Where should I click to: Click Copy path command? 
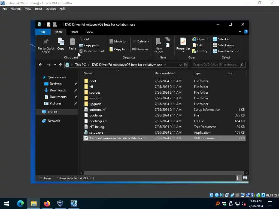pos(89,45)
